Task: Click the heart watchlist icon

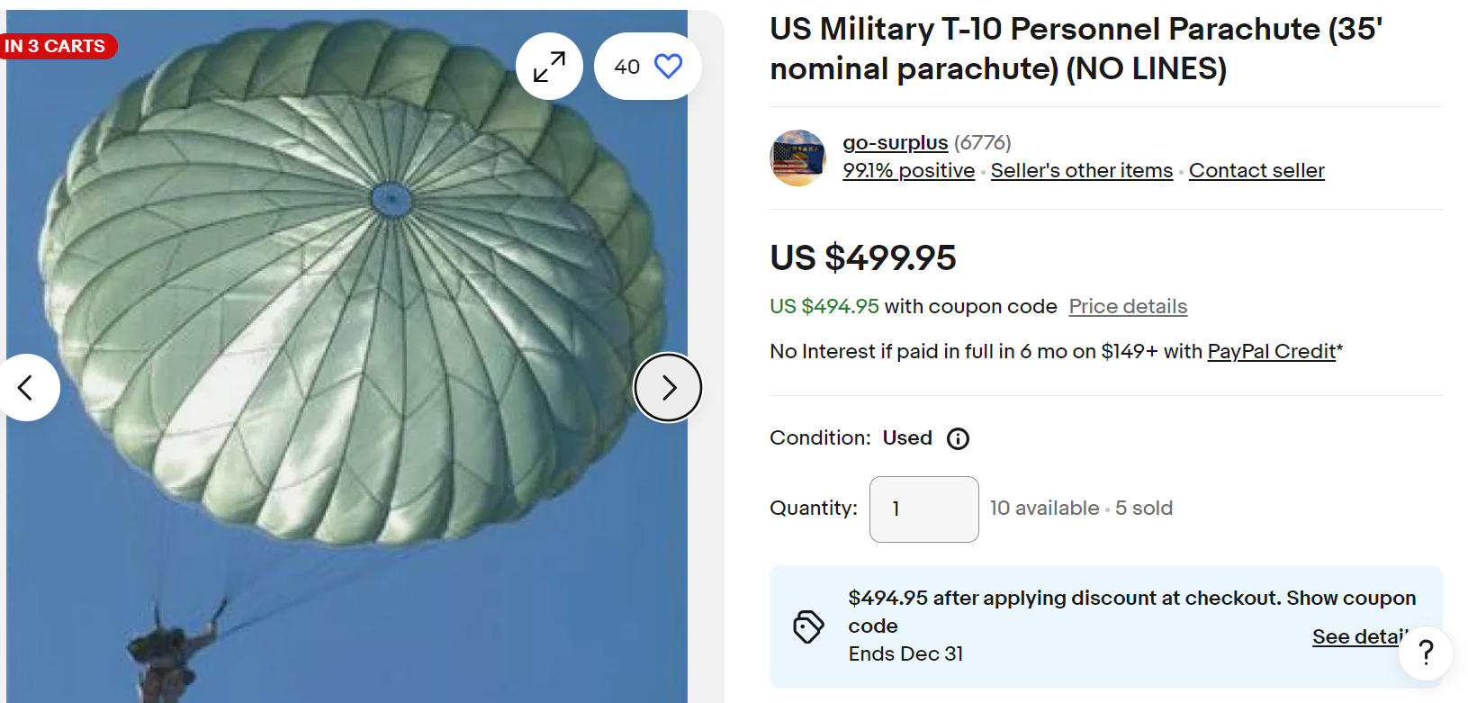Action: (x=668, y=67)
